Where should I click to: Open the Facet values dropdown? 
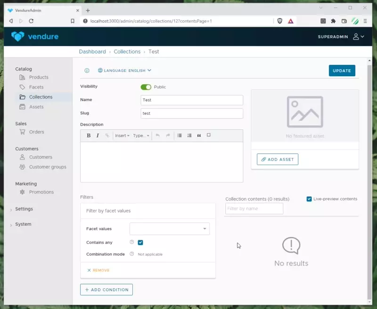(170, 229)
